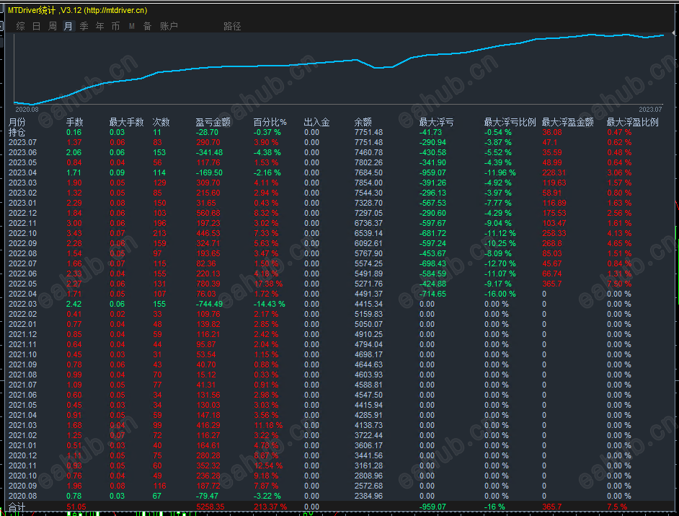Click the 路径 path button
Screen dimensions: 679x516
tap(232, 26)
